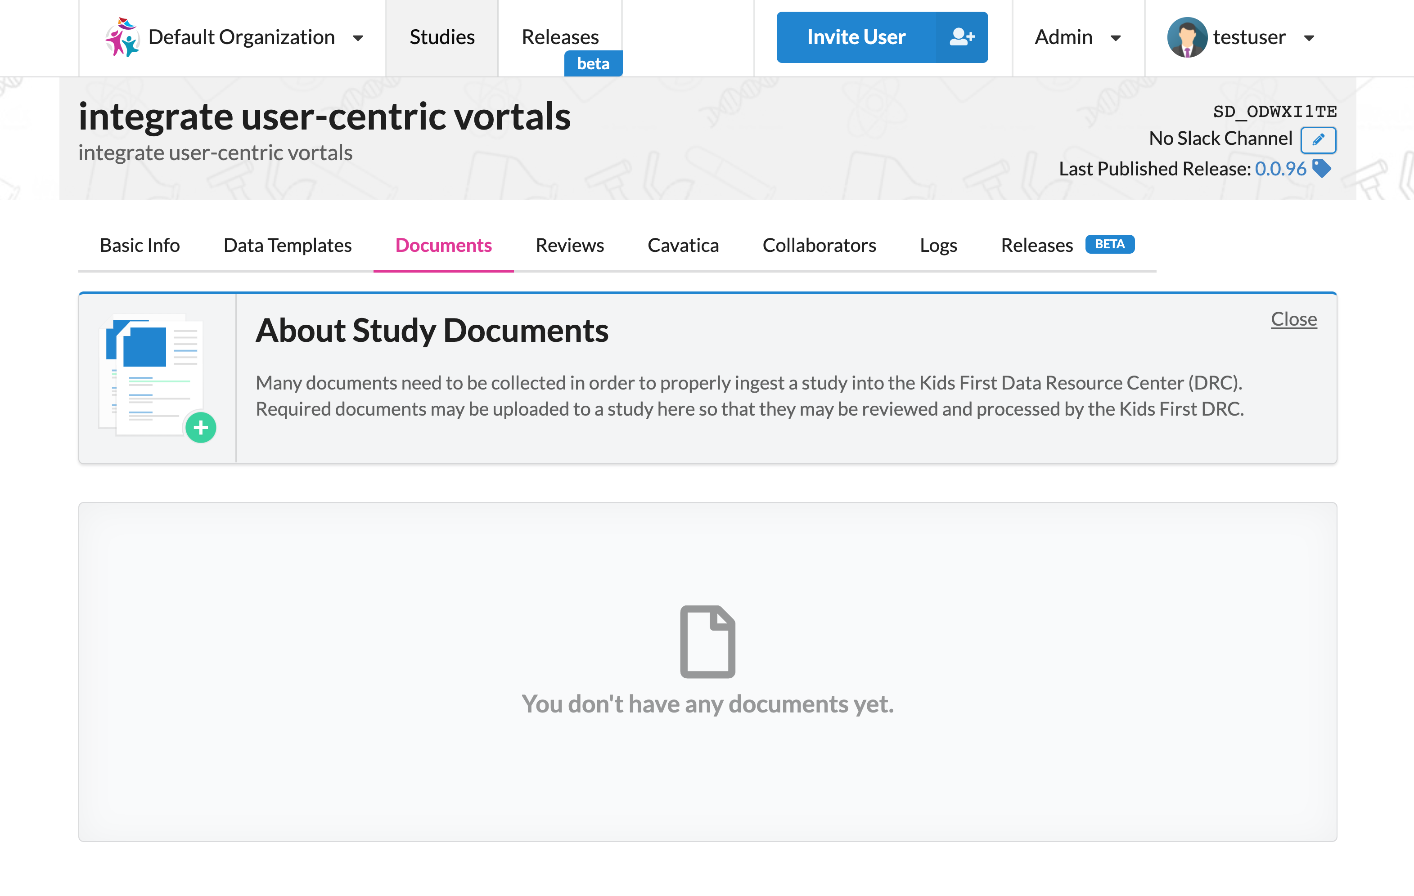Click the testuser avatar picture
Image resolution: width=1414 pixels, height=896 pixels.
point(1188,37)
